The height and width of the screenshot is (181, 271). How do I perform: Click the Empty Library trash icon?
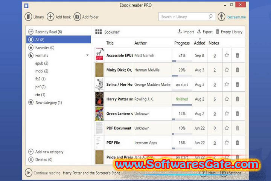(218, 32)
